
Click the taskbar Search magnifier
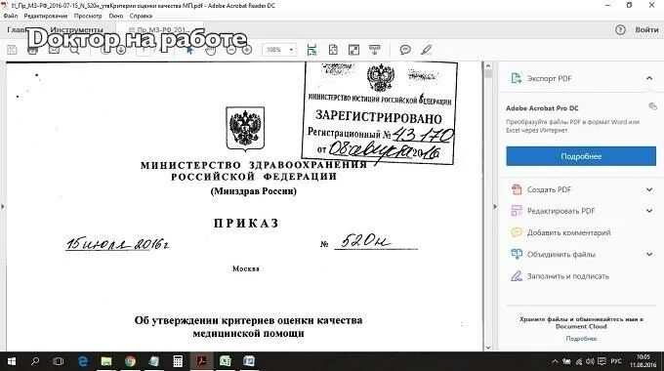click(35, 361)
